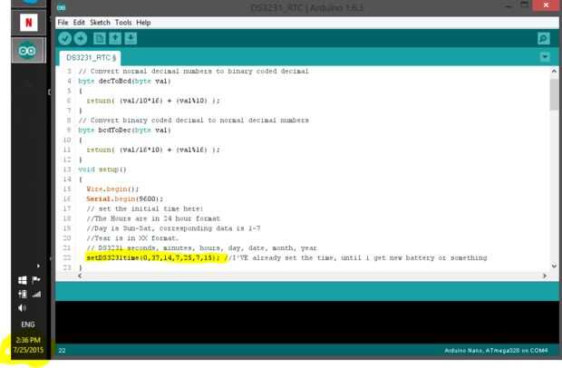Click the '// set the initial time here:' comment
562x368 pixels.
(x=145, y=208)
